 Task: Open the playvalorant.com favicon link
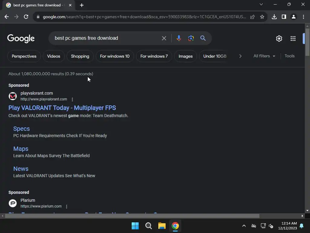point(13,96)
